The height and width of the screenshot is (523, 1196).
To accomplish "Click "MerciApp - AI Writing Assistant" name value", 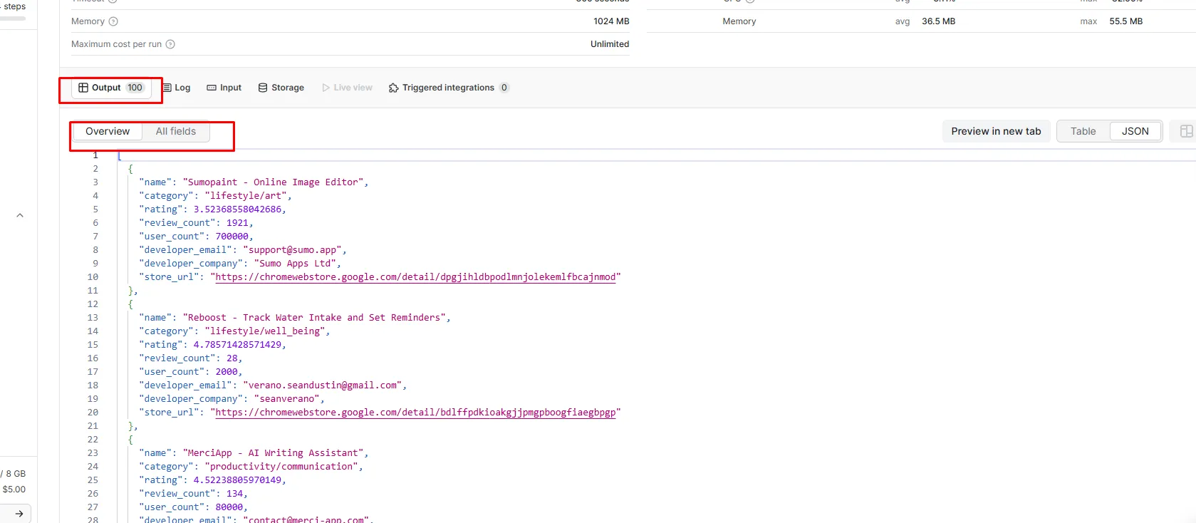I will click(273, 453).
